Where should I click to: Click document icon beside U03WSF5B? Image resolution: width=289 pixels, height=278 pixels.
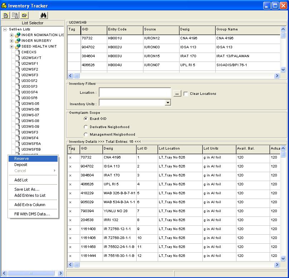17,149
